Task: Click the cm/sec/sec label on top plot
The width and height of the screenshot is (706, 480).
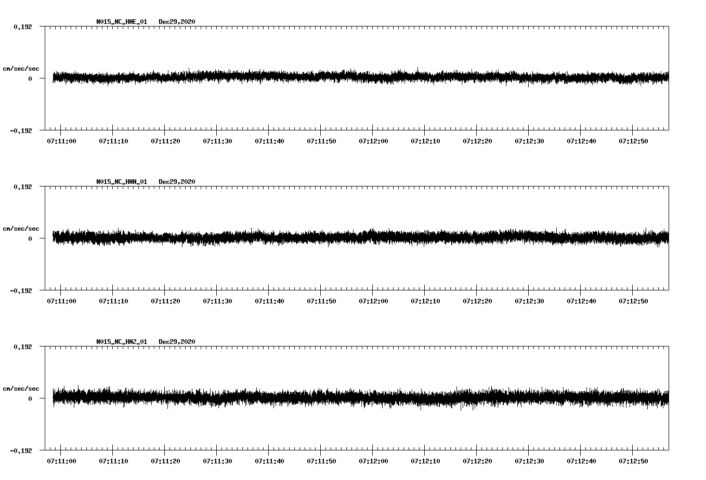Action: 21,68
